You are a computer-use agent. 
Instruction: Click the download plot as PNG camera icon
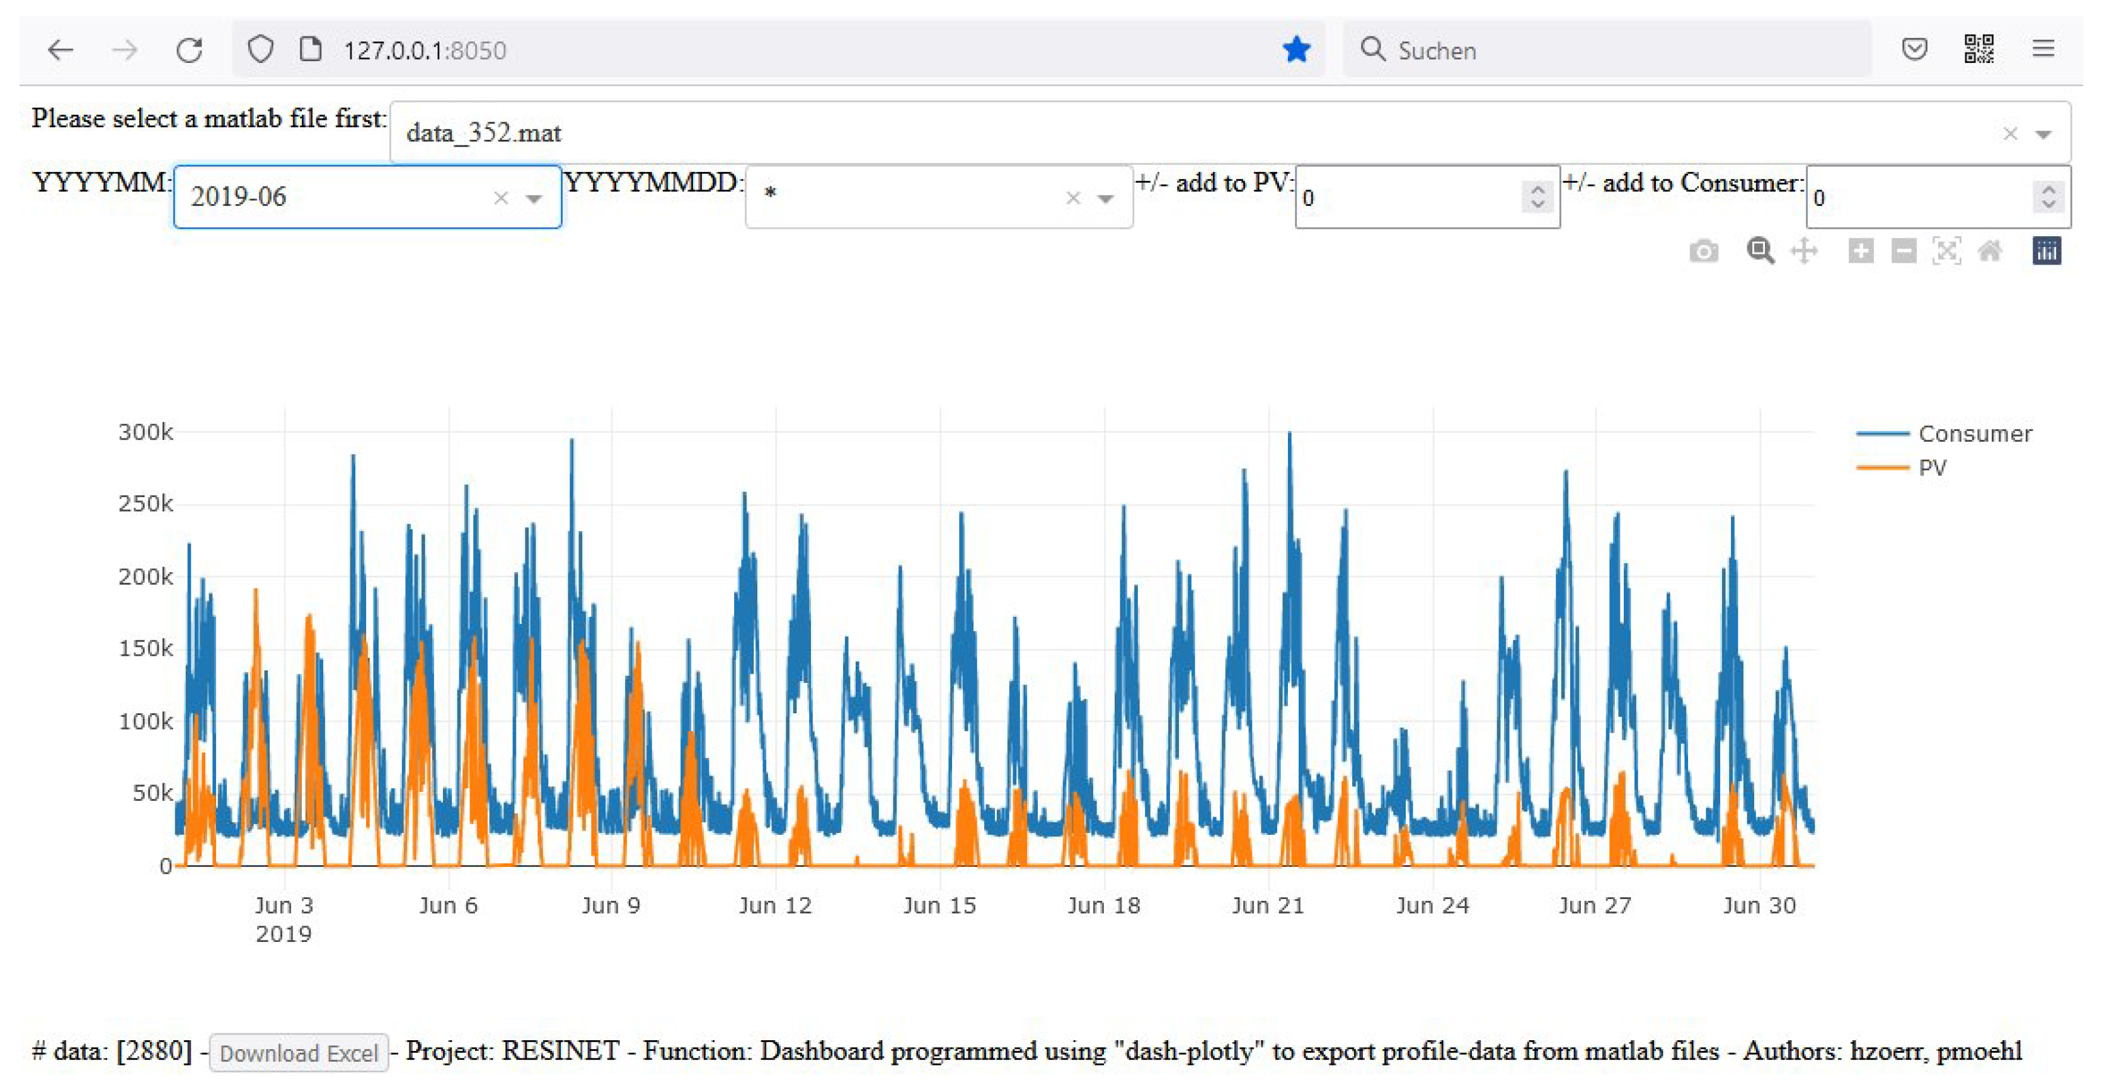tap(1703, 251)
